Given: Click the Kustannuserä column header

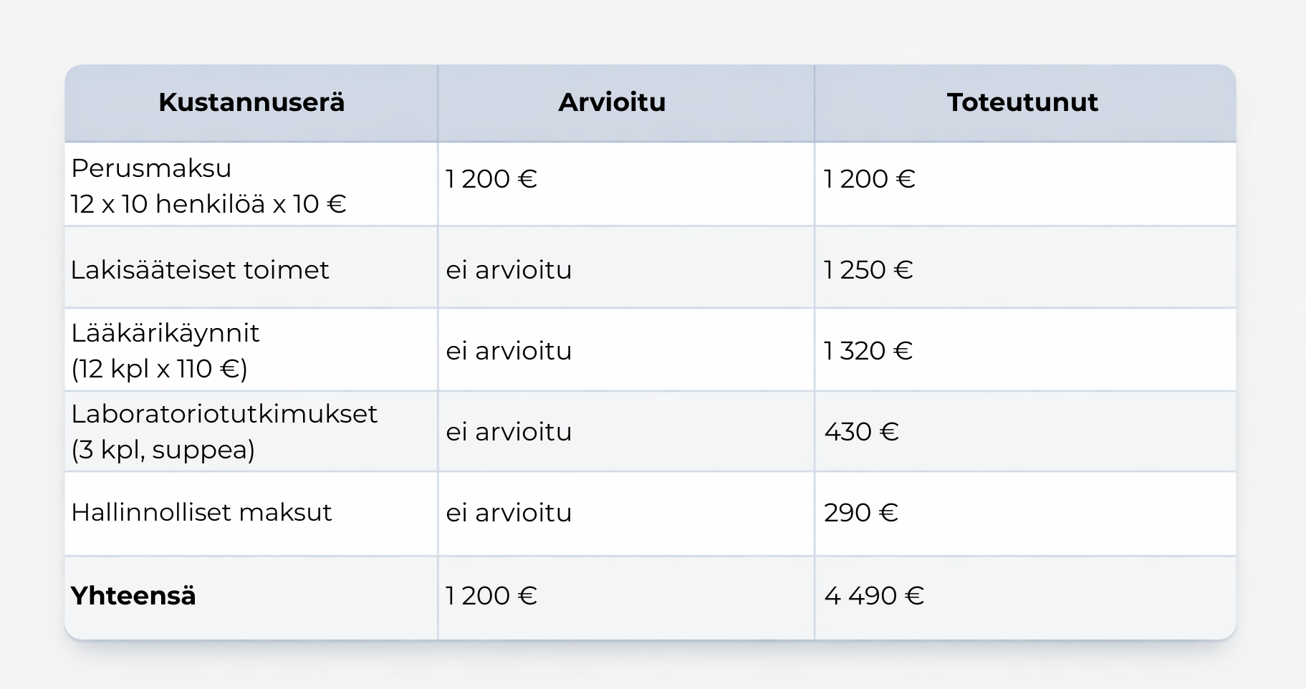Looking at the screenshot, I should click(x=251, y=102).
